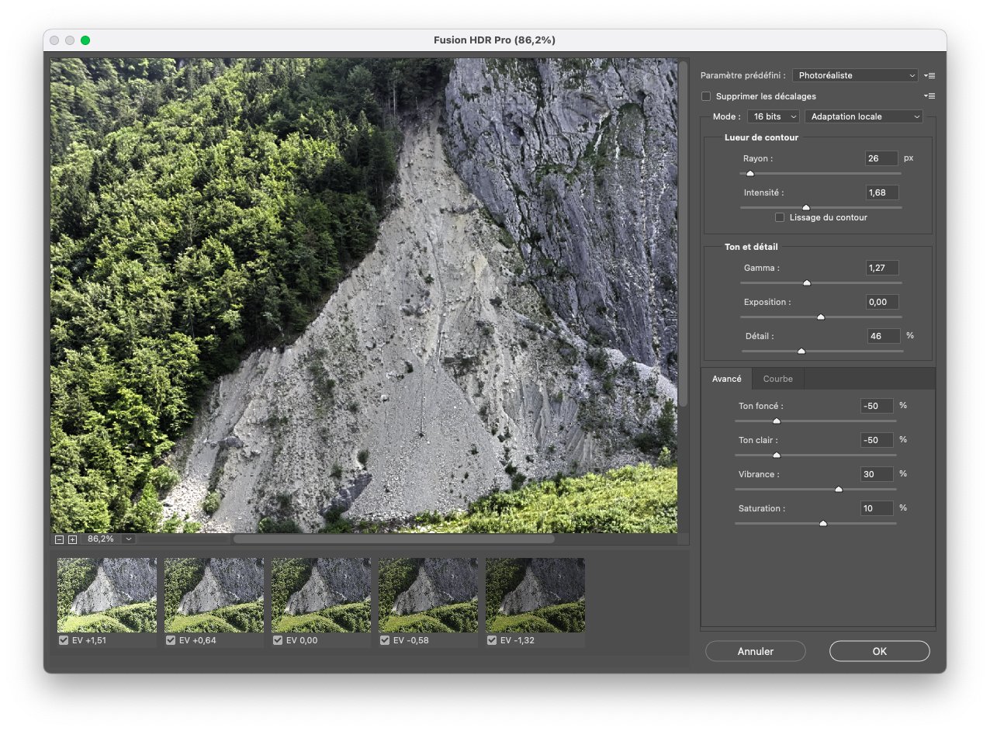This screenshot has width=990, height=731.
Task: Uncheck the EV -1,32 source image
Action: (491, 641)
